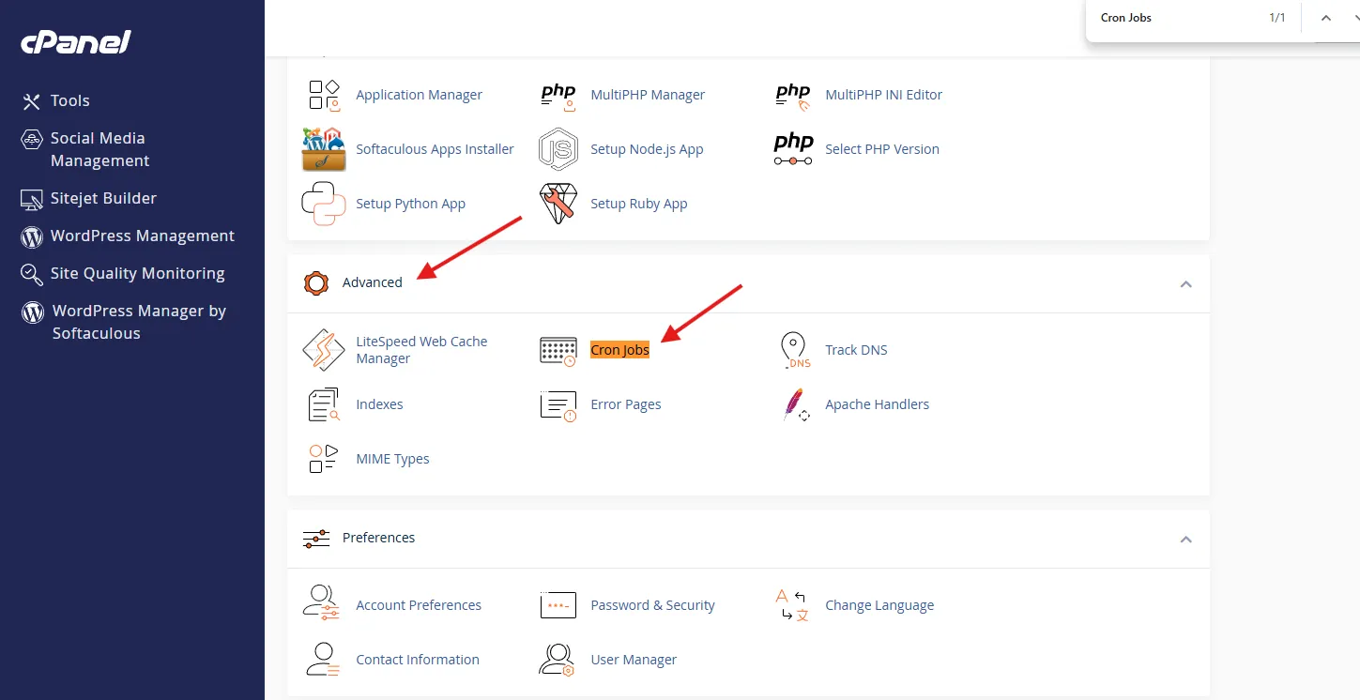This screenshot has height=700, width=1360.
Task: Click the Password & Security icon
Action: pos(558,605)
